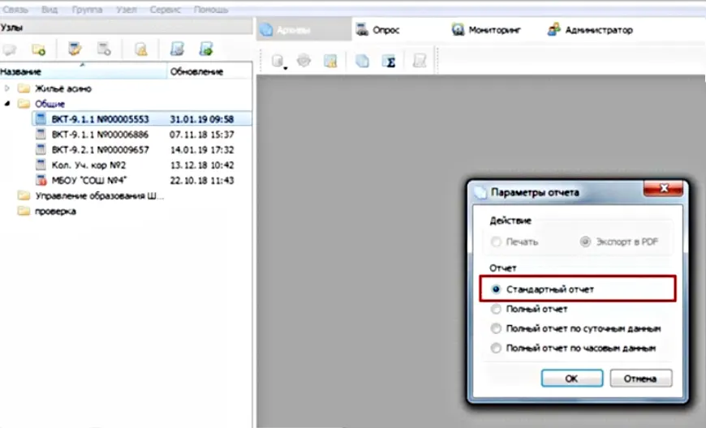Sort by the Обновление column header

click(x=196, y=72)
